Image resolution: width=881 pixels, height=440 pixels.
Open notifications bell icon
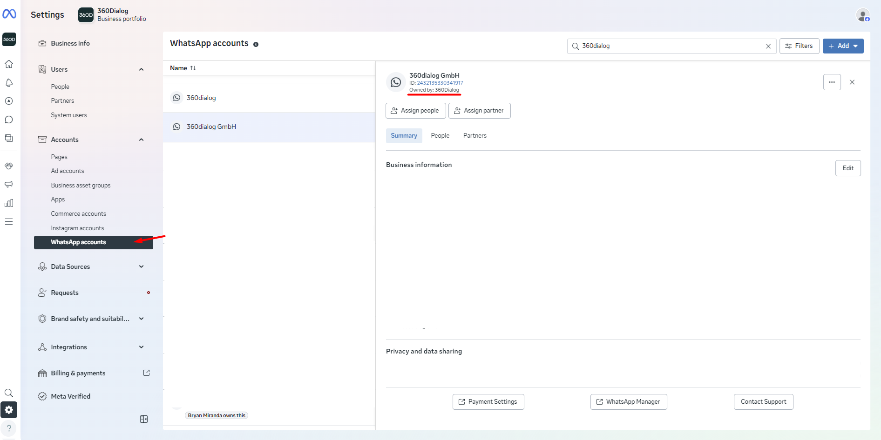9,83
